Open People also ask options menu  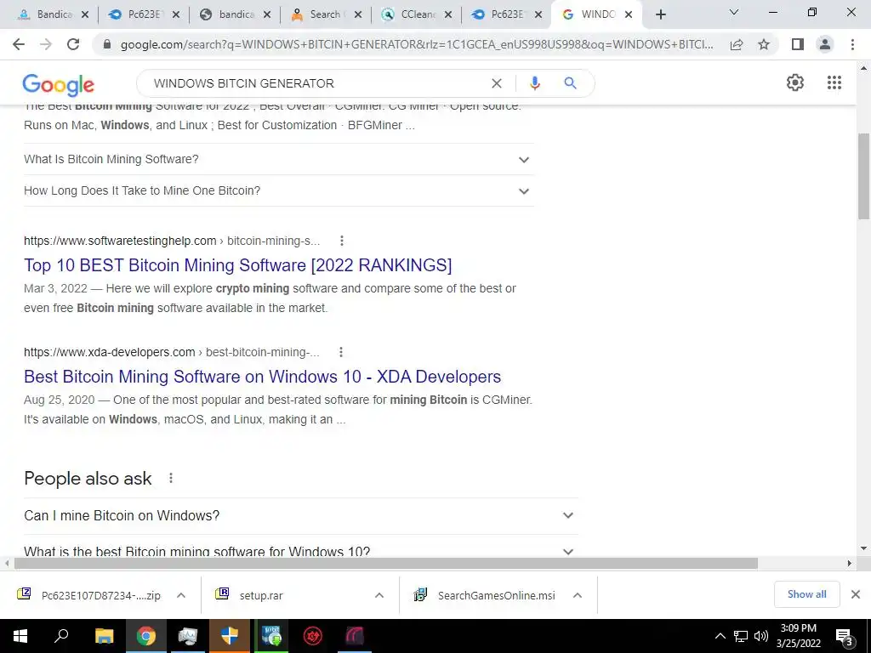170,478
